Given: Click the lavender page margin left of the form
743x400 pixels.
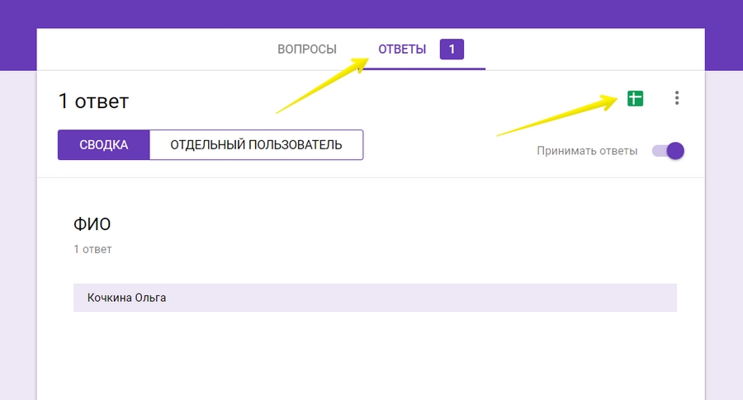Looking at the screenshot, I should tap(17, 247).
